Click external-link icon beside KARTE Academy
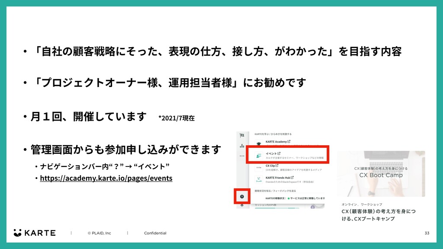 [289, 141]
